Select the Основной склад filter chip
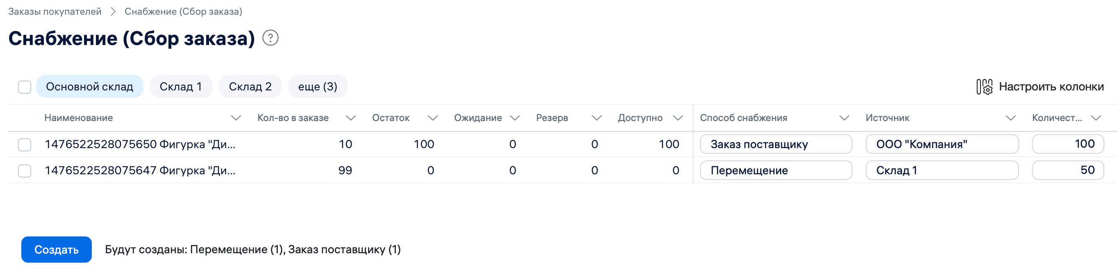This screenshot has width=1119, height=270. (x=90, y=86)
